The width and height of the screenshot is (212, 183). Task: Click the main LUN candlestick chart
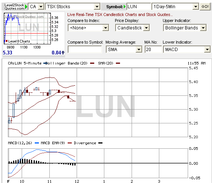[98, 102]
